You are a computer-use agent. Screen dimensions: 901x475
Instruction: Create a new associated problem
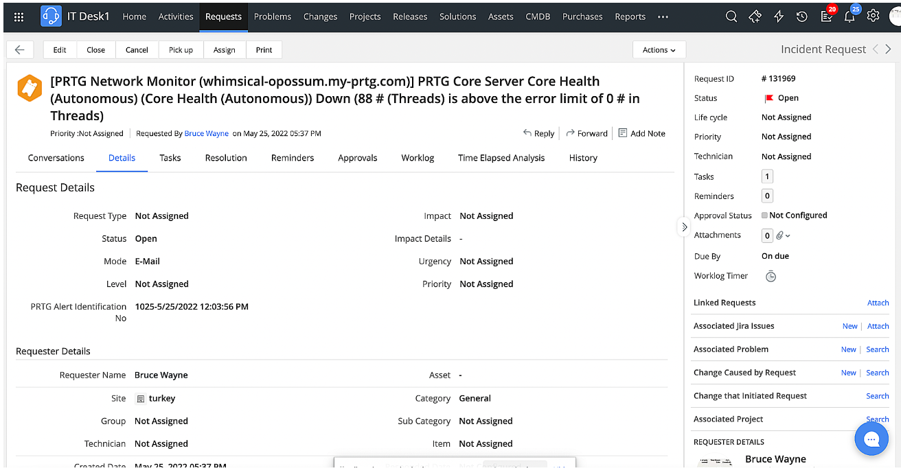(849, 349)
